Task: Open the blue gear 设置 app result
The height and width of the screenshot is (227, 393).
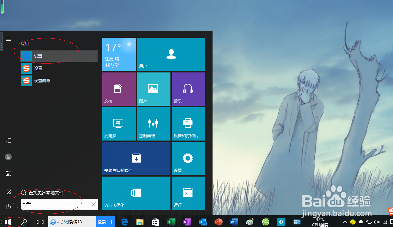Action: coord(59,56)
